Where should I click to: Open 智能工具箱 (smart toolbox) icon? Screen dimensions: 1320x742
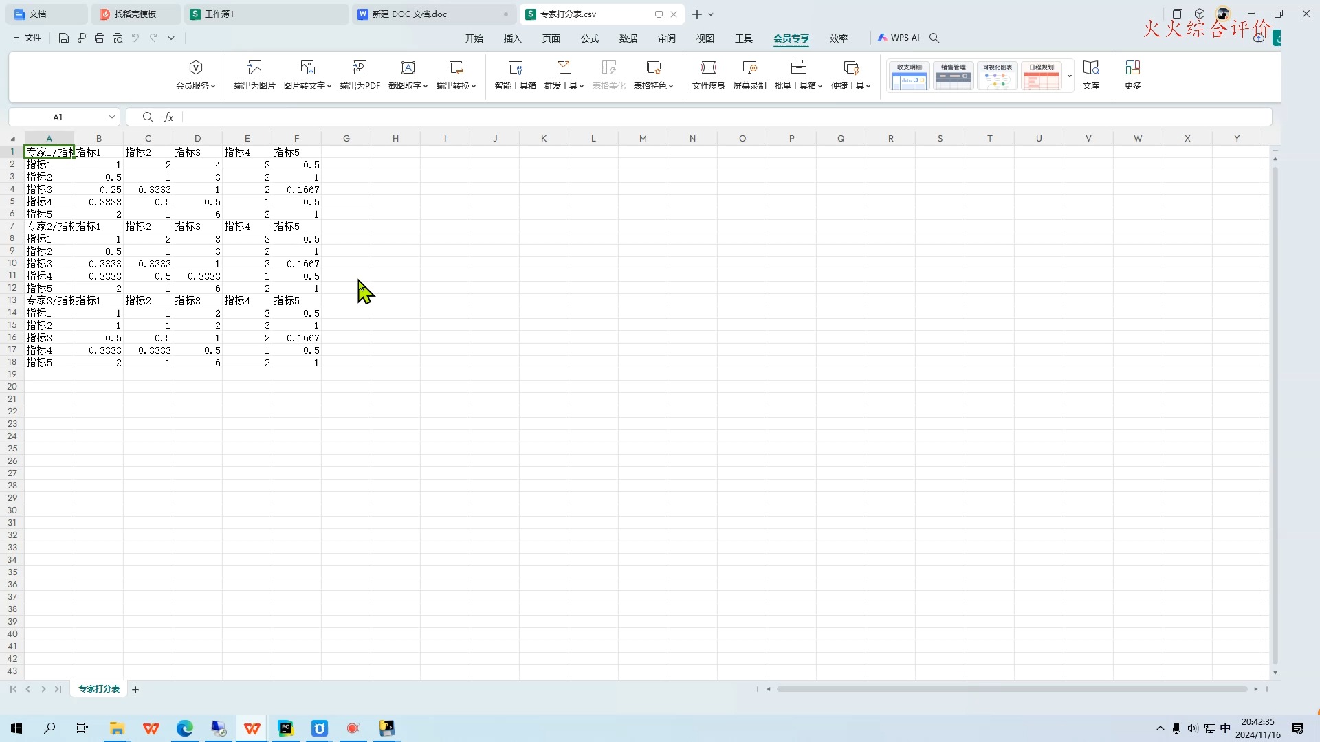coord(515,68)
